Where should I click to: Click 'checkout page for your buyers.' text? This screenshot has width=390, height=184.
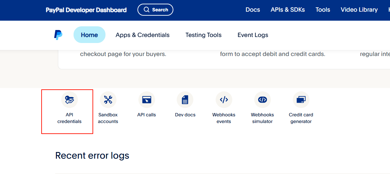pyautogui.click(x=123, y=54)
